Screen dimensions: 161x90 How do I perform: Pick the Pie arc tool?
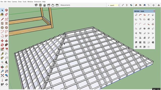tap(6, 36)
